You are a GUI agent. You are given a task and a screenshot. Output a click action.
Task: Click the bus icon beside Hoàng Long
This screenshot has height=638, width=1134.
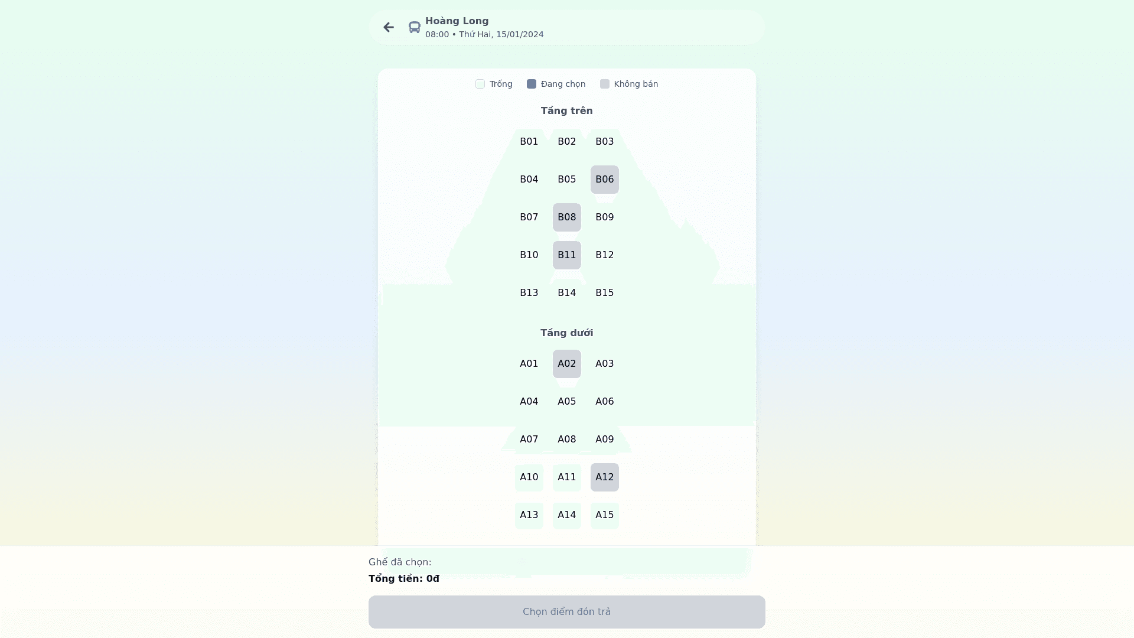(414, 27)
